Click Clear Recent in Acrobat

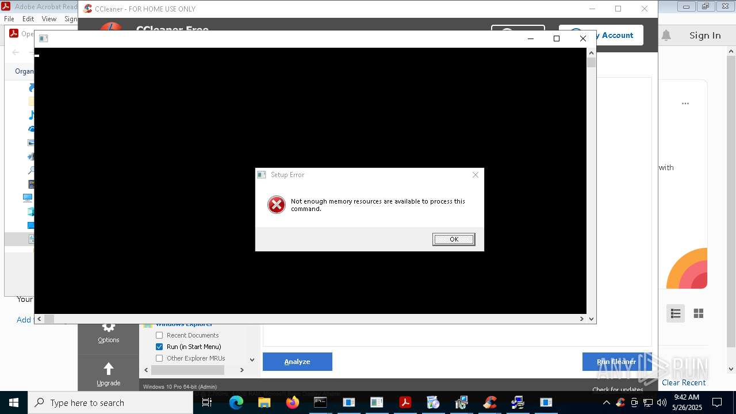[x=684, y=382]
